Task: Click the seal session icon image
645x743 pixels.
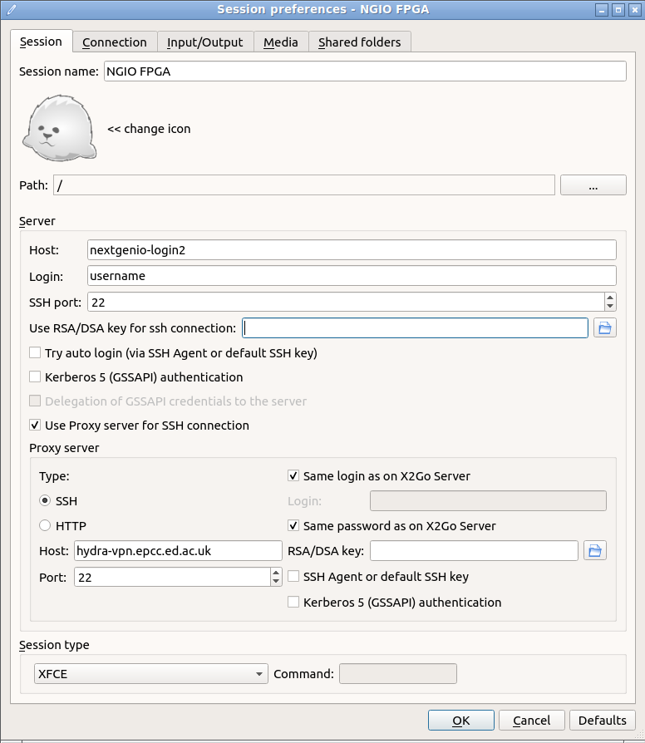Action: pyautogui.click(x=59, y=128)
